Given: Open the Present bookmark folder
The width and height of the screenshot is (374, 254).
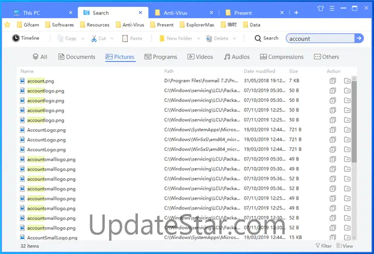Looking at the screenshot, I should (162, 25).
